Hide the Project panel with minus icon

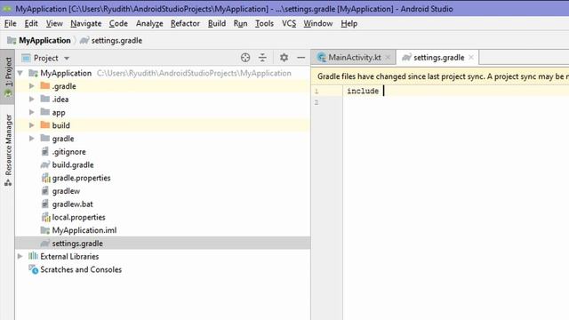coord(301,57)
